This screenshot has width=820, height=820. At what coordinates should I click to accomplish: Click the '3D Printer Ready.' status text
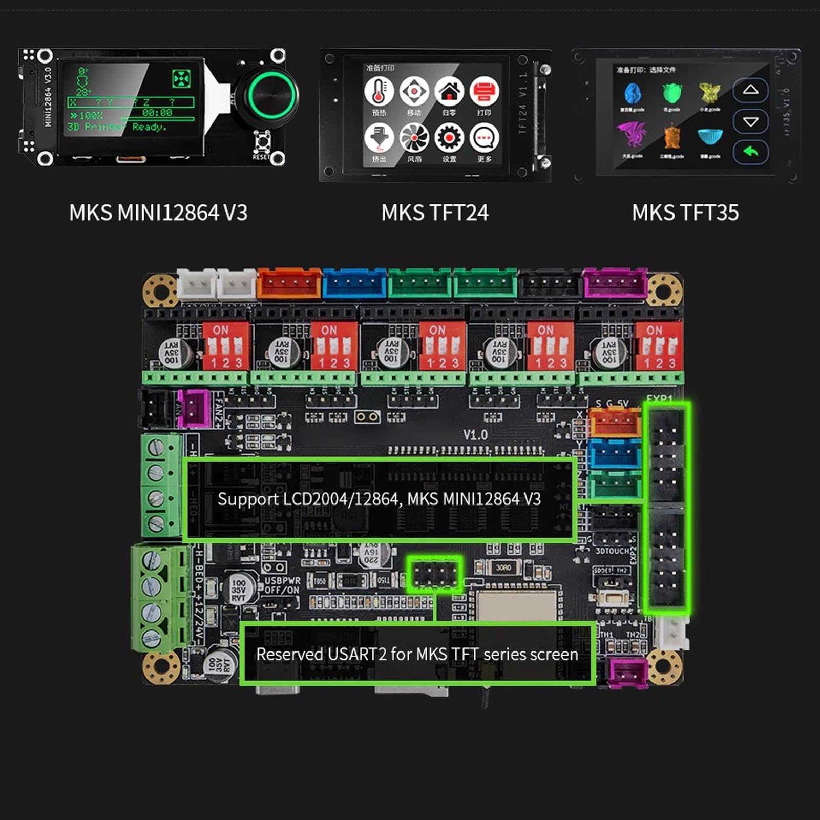(x=117, y=127)
